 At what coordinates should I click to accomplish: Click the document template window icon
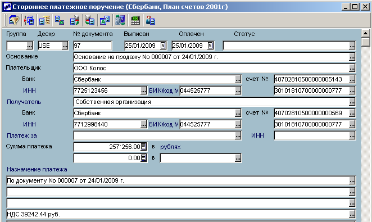point(105,20)
